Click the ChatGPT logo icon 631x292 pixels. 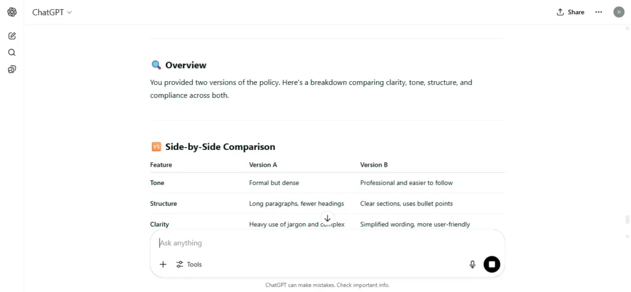(12, 12)
